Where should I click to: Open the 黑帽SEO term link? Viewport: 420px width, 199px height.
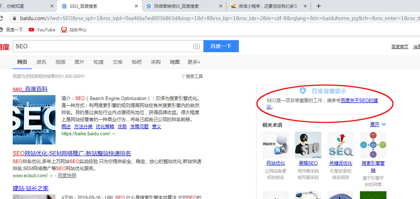[308, 163]
